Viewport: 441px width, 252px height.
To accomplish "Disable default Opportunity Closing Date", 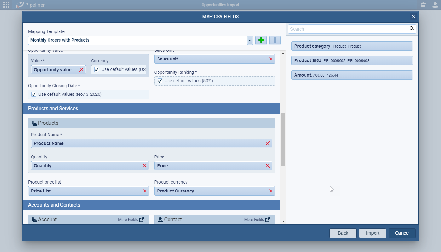I will coord(34,94).
